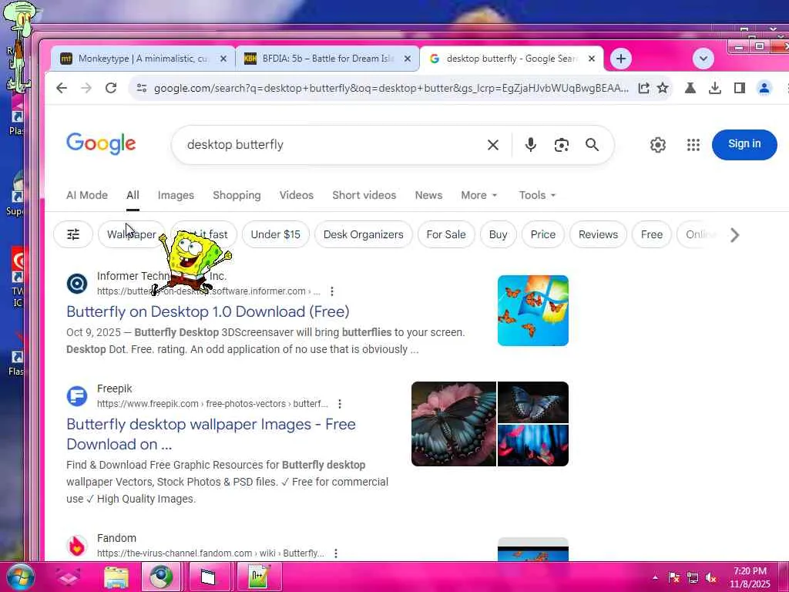Search by image with camera icon
This screenshot has width=789, height=592.
562,145
